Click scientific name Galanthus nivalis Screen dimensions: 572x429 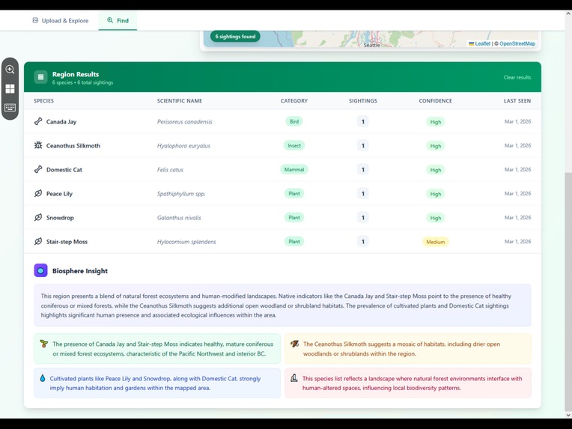(x=179, y=218)
